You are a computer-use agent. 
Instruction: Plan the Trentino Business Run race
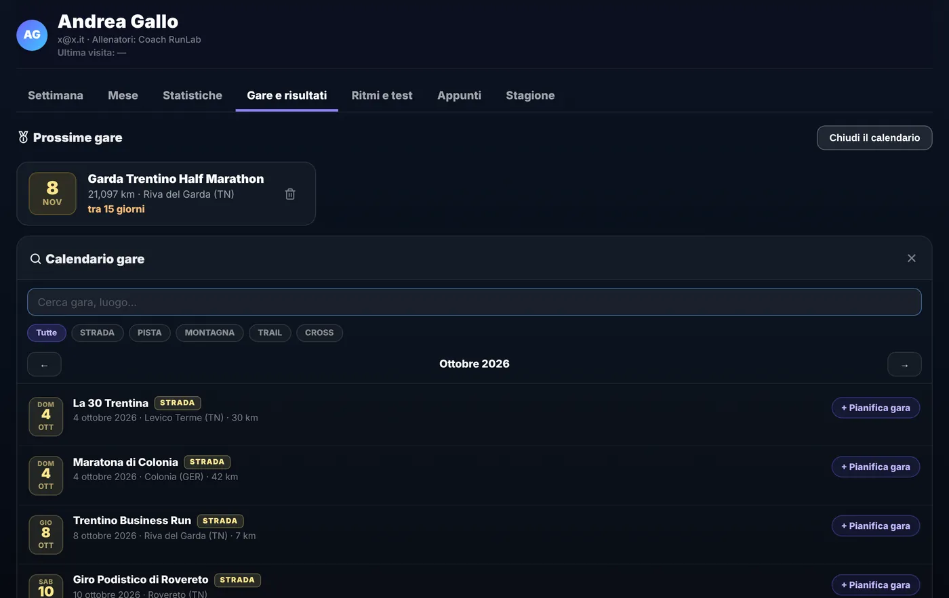tap(876, 526)
